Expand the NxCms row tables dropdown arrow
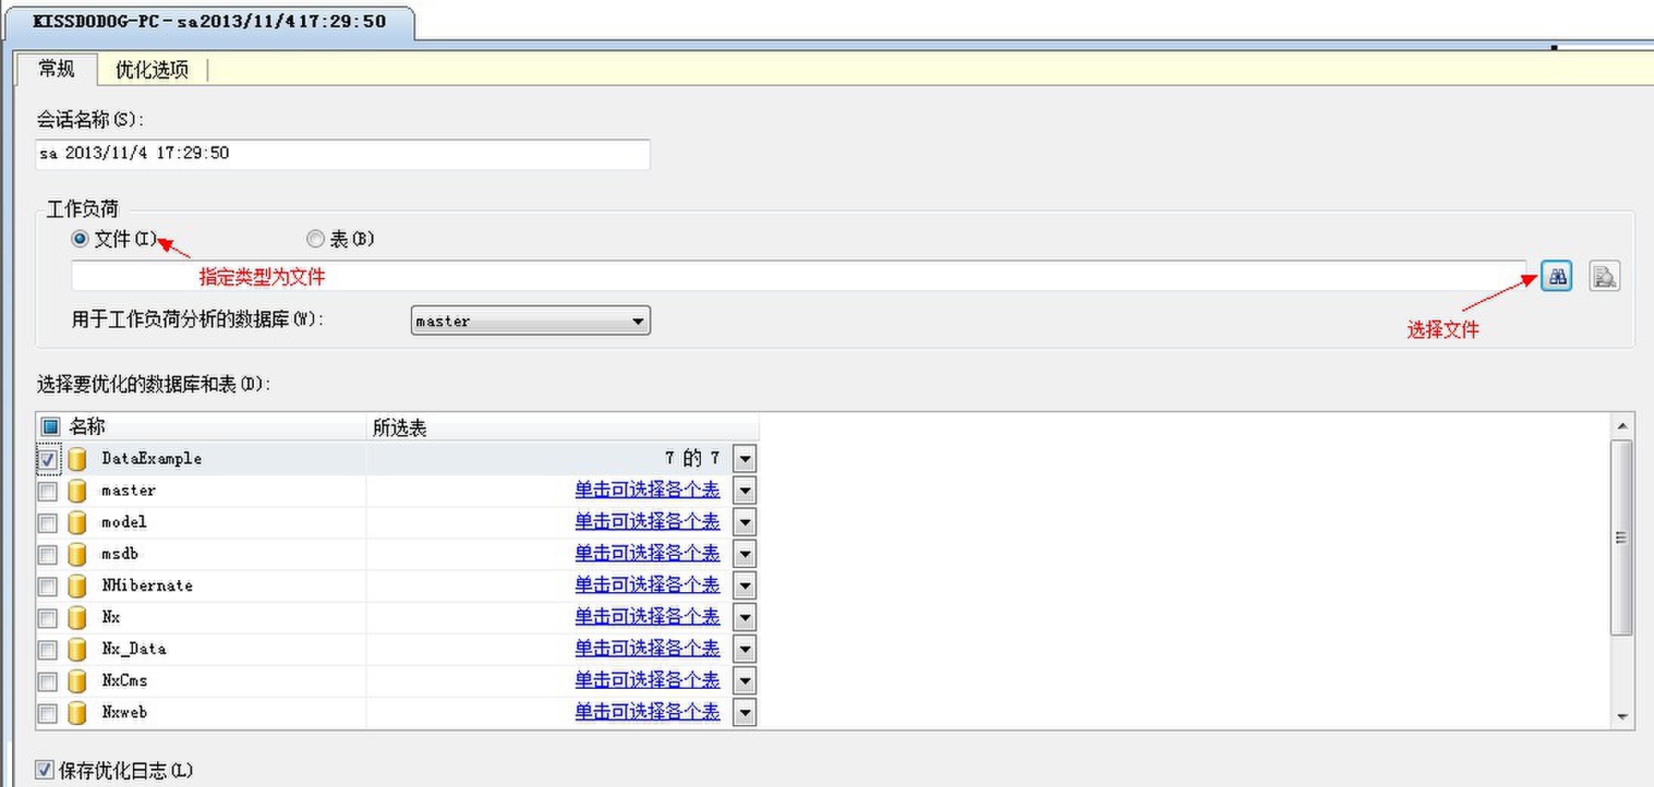This screenshot has height=787, width=1654. [x=745, y=681]
